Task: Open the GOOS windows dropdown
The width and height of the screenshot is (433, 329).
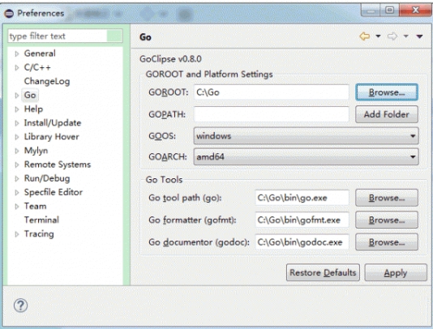Action: (x=306, y=136)
